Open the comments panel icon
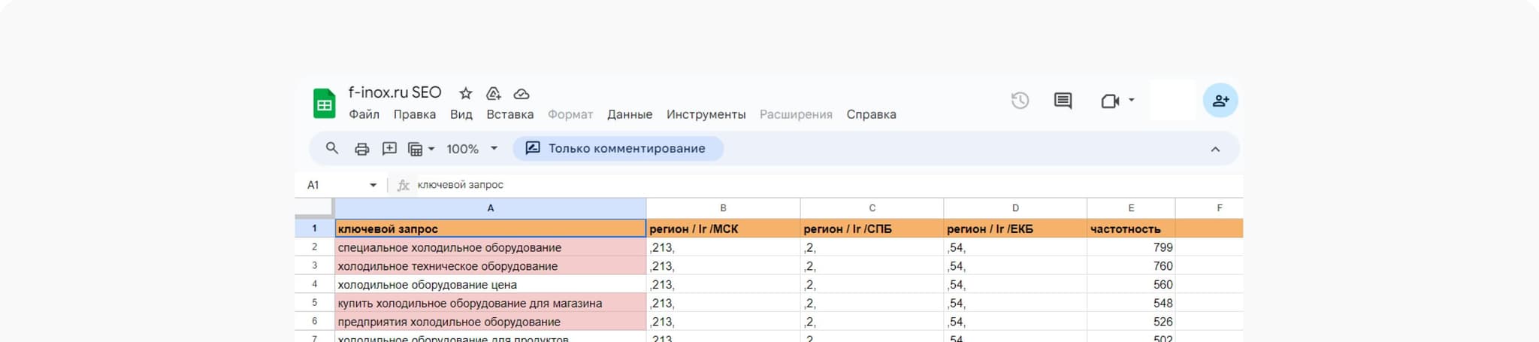The image size is (1539, 342). [x=1063, y=101]
